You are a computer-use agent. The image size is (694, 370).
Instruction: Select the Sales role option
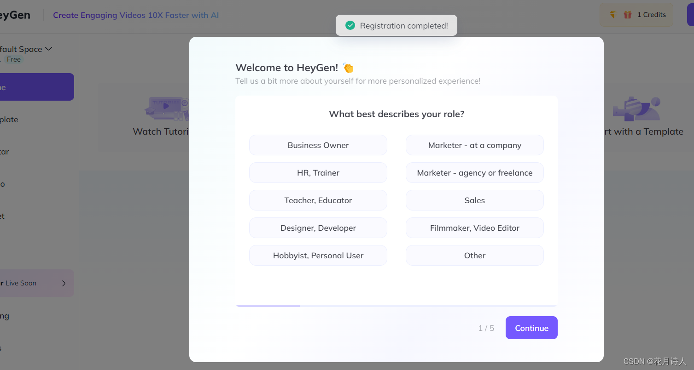pyautogui.click(x=474, y=200)
